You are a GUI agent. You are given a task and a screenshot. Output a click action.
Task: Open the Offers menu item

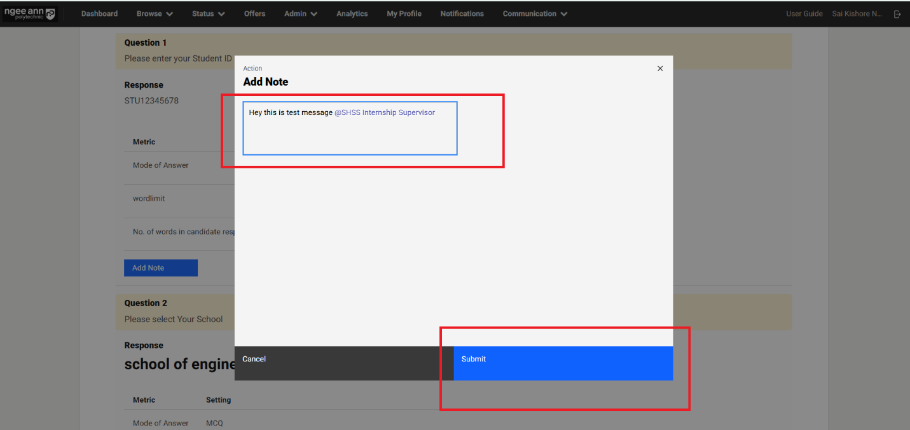tap(254, 14)
